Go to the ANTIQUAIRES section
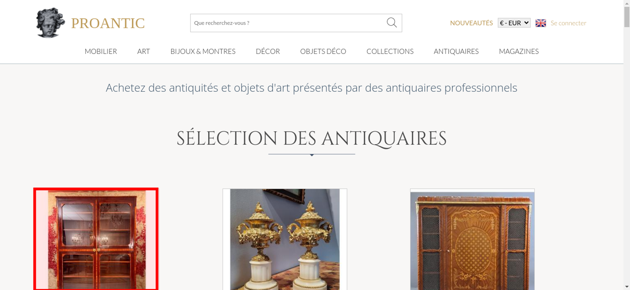Screen dimensions: 630x290 pos(456,51)
